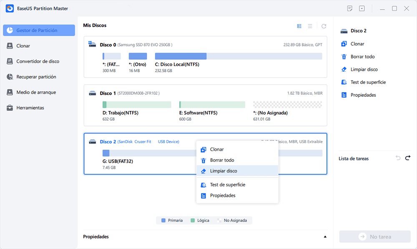
Task: Select the G: USB FAT32 partition bar
Action: 149,153
